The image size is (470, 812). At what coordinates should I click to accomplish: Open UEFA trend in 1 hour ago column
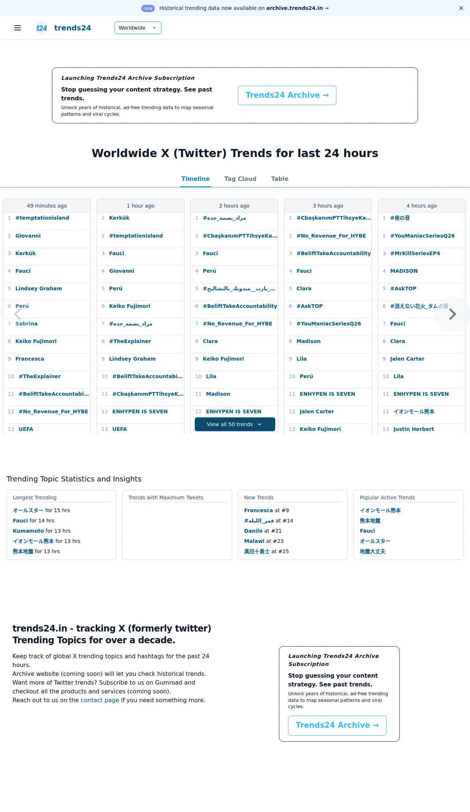point(120,429)
